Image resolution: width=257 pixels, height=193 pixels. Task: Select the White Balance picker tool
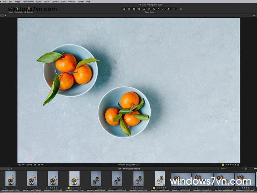pos(164,9)
